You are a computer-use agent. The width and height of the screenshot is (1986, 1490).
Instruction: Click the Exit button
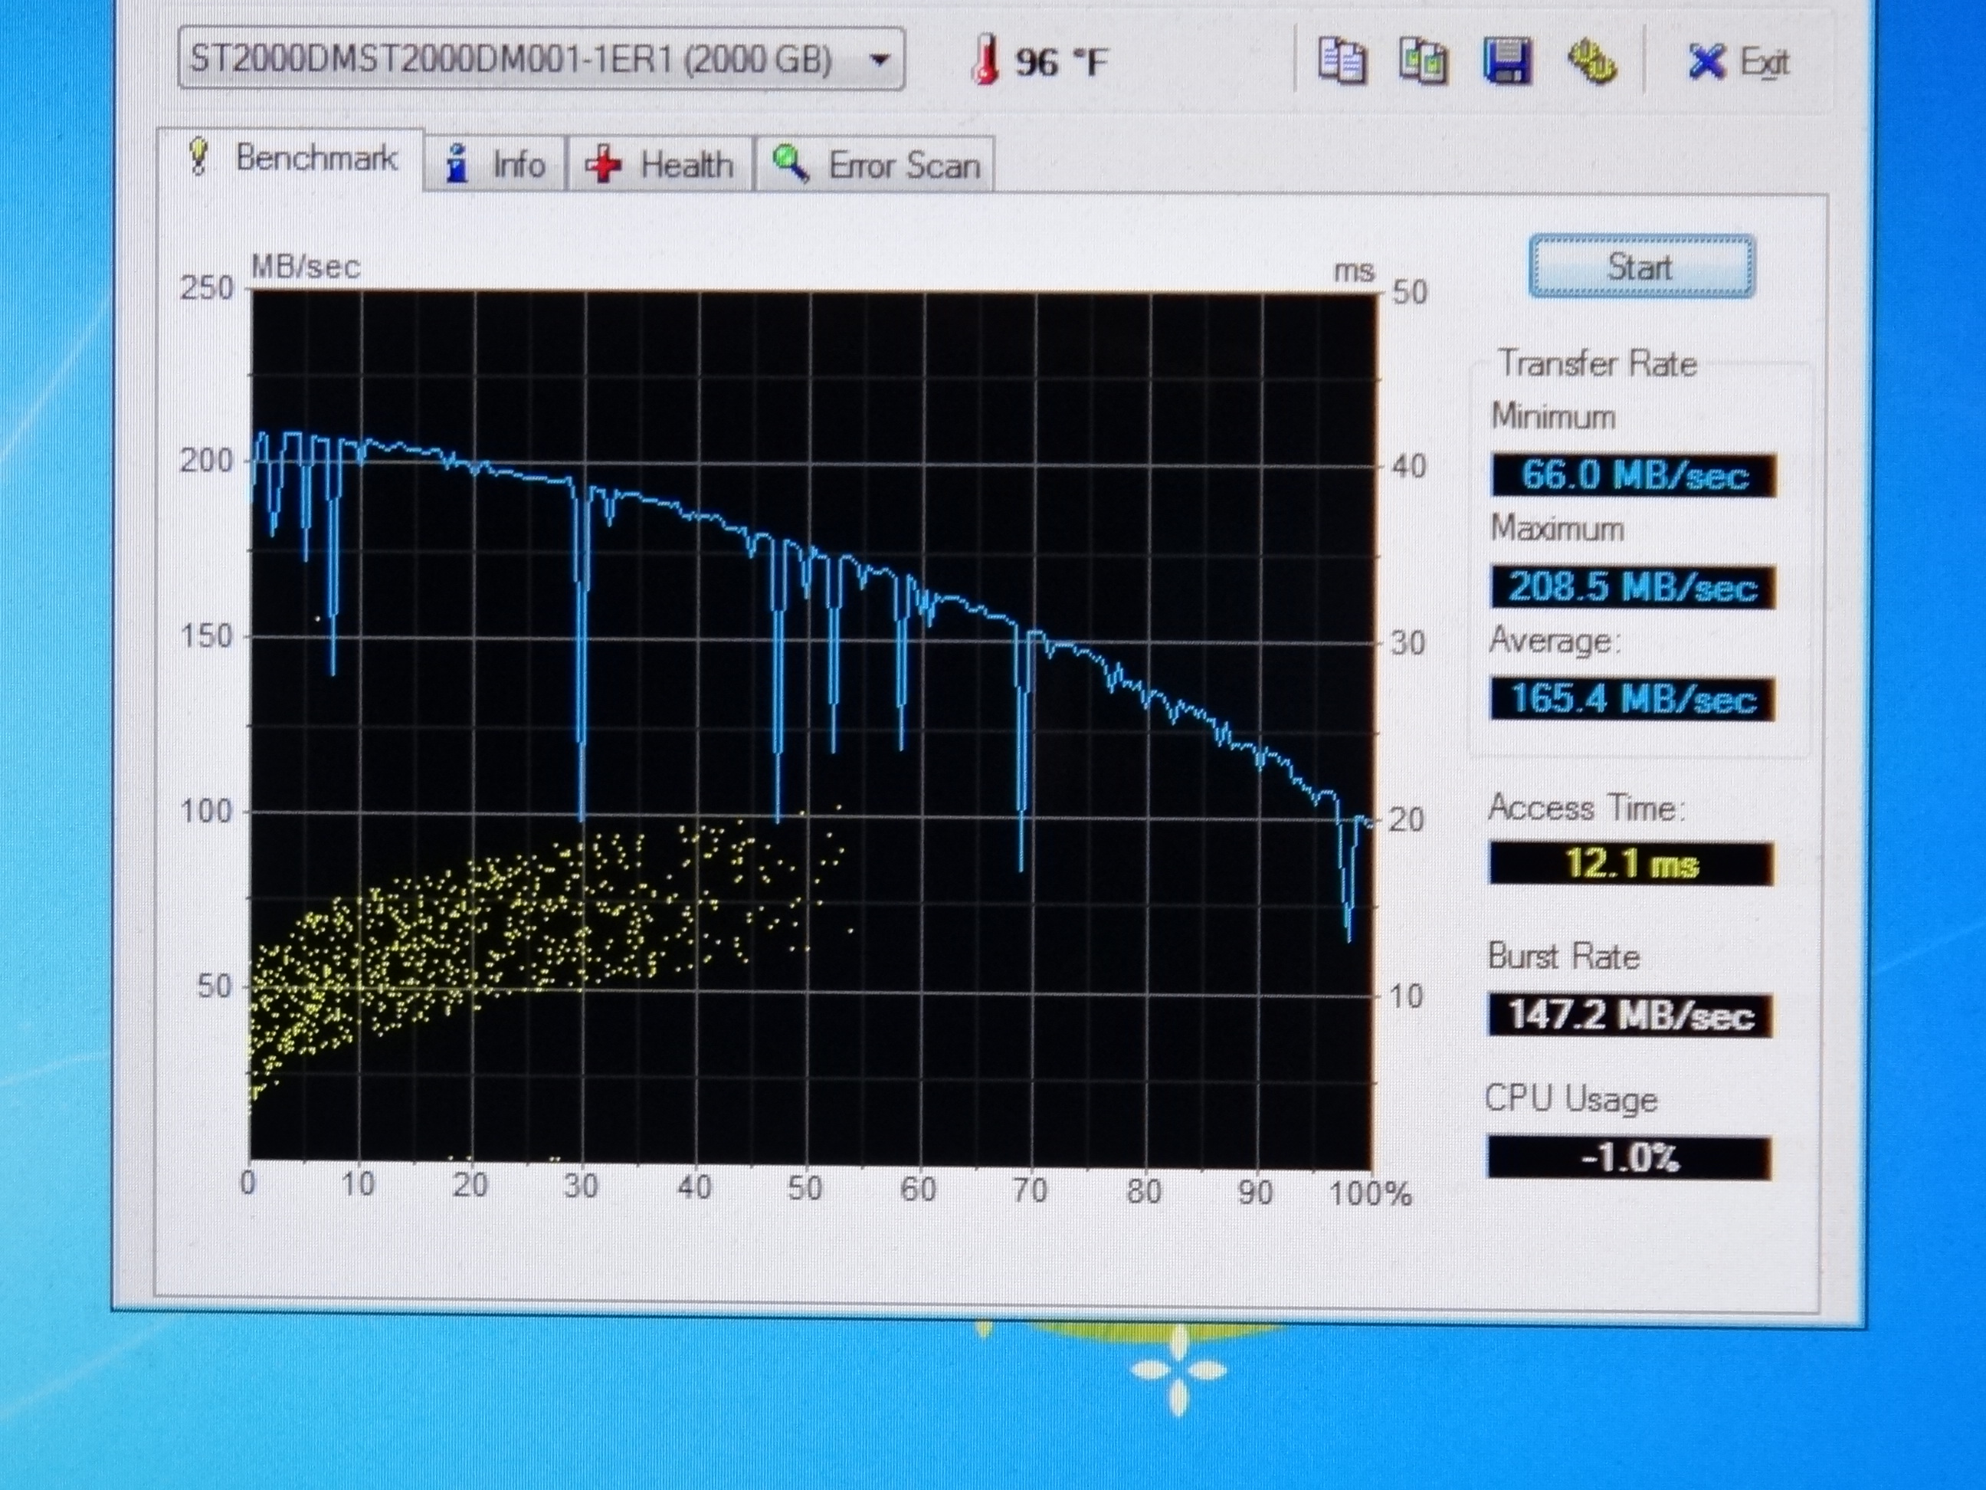coord(1739,62)
